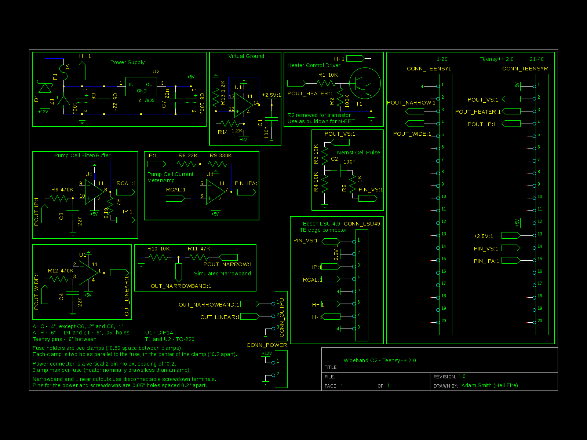Image resolution: width=587 pixels, height=440 pixels.
Task: Click the 'TE edge connector' text
Action: (323, 230)
